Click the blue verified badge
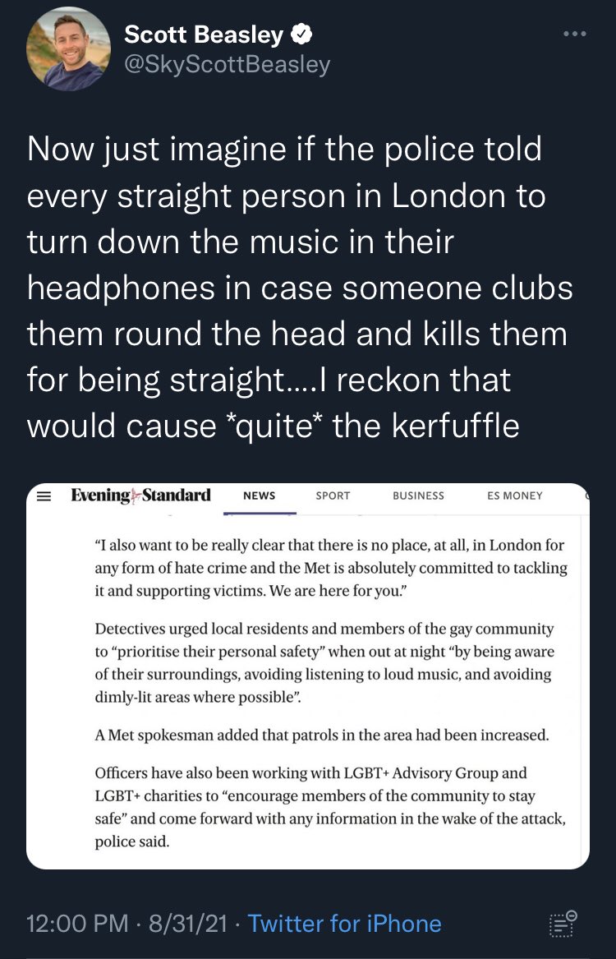This screenshot has width=616, height=959. point(302,35)
